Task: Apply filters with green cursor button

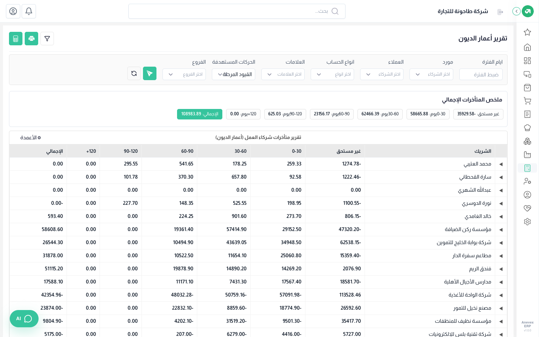Action: click(x=150, y=73)
